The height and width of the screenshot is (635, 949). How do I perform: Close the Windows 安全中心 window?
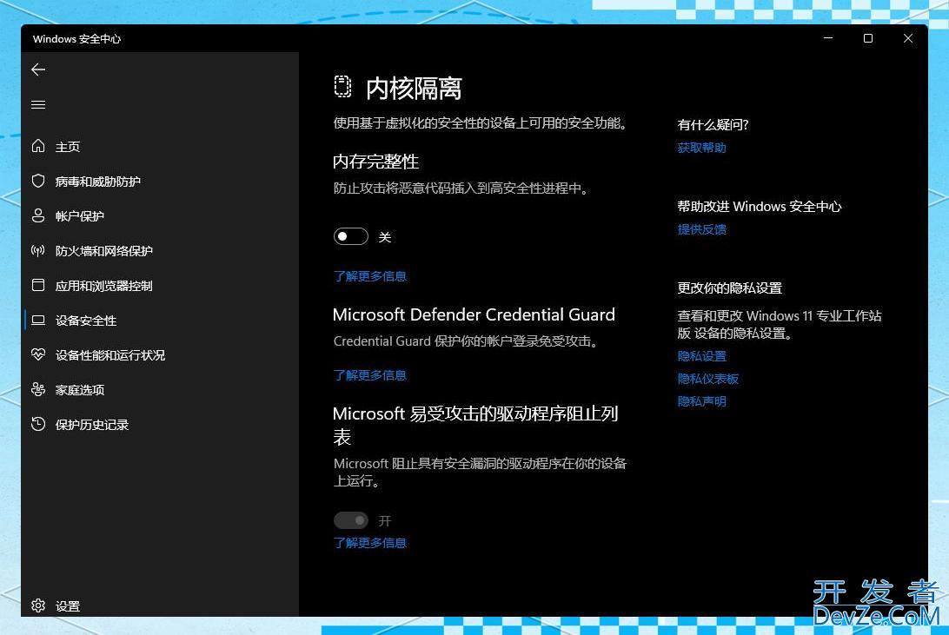908,38
